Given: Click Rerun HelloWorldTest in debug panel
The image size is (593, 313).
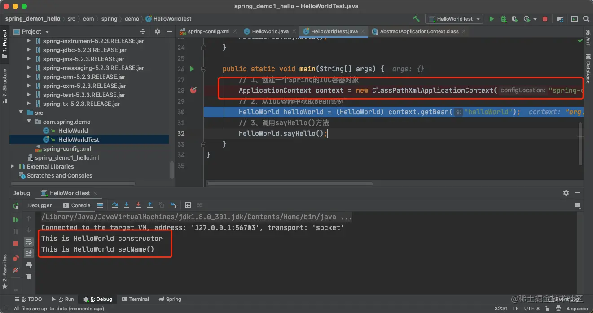Looking at the screenshot, I should [16, 205].
